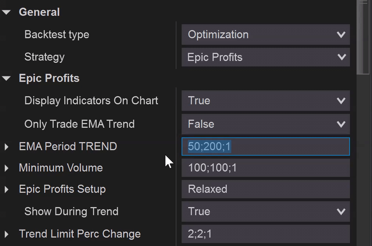Click the vertical scrollbar thumb

click(x=364, y=37)
